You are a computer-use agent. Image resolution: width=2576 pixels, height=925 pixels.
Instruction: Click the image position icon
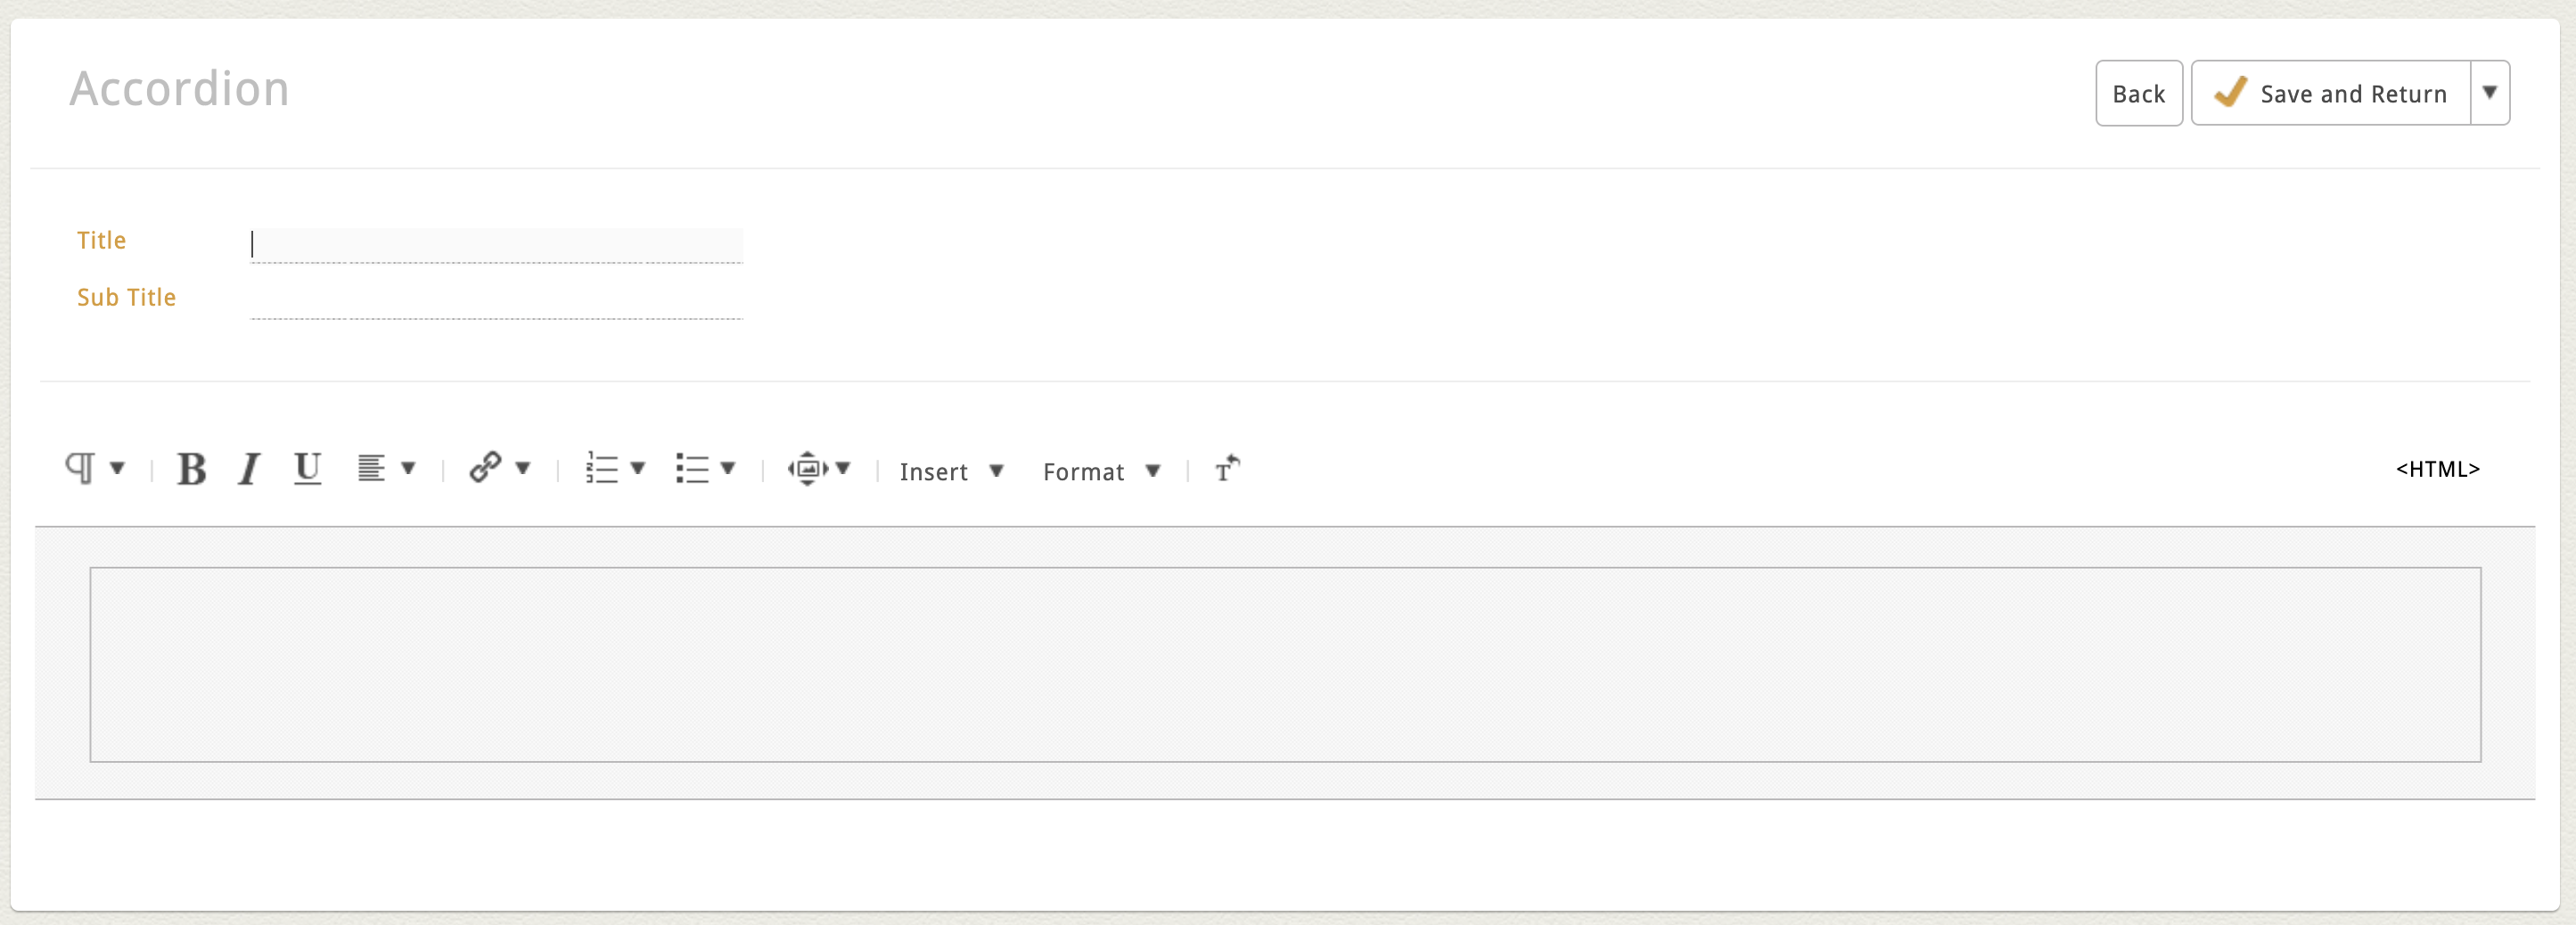pos(807,468)
